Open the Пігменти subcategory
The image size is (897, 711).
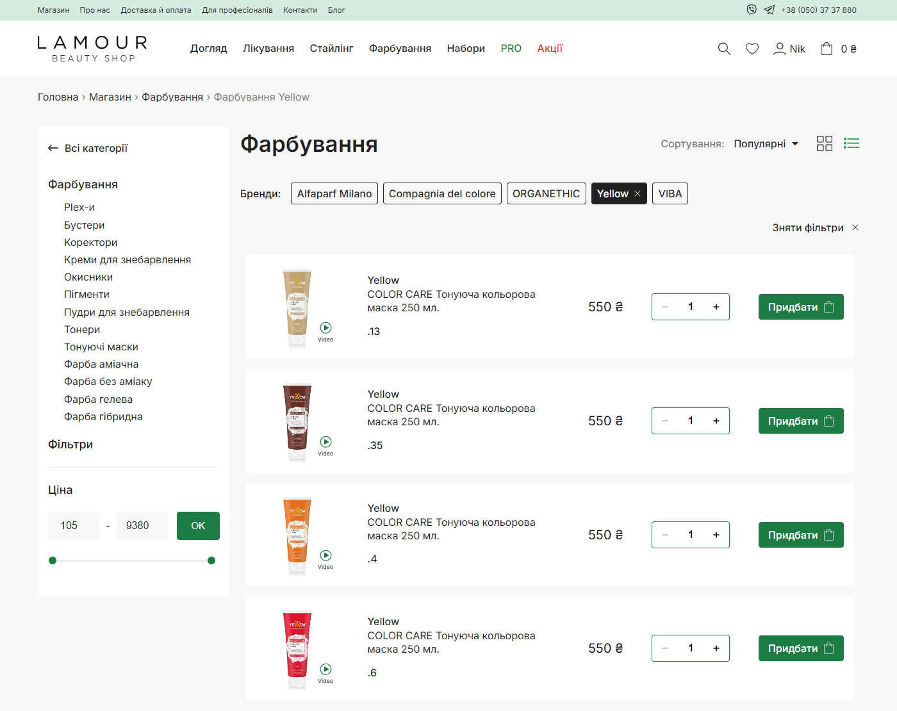pos(86,295)
